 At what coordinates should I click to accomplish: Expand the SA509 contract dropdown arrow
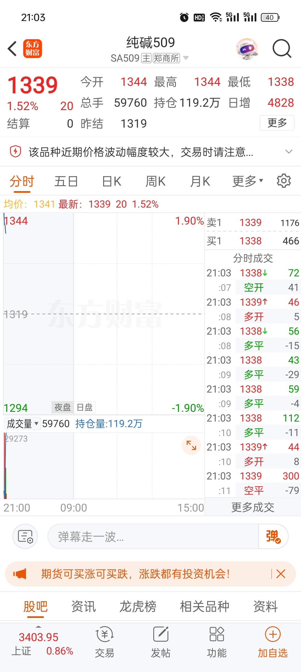[186, 58]
